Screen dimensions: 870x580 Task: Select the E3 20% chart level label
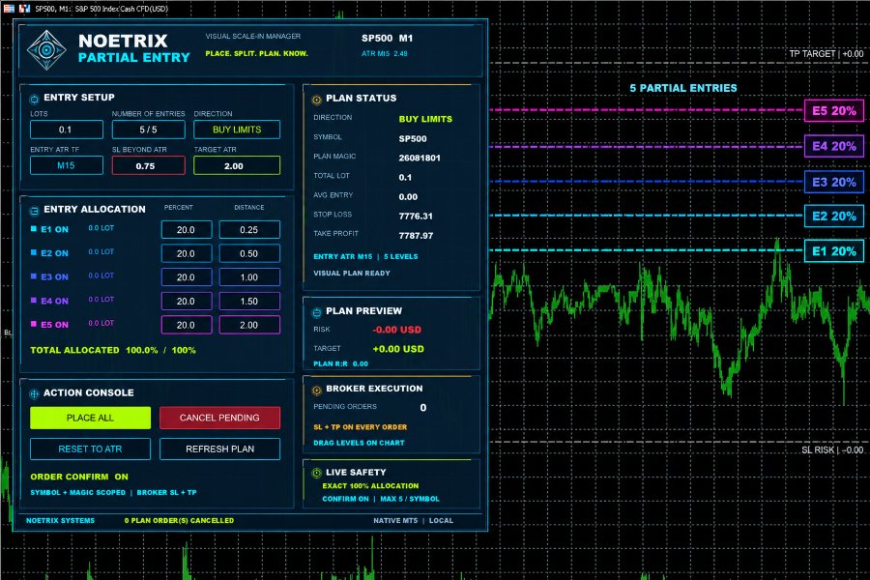click(x=834, y=182)
